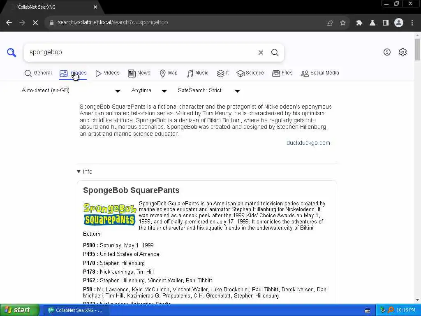Go back in browser history
This screenshot has height=316, width=421.
pos(9,23)
